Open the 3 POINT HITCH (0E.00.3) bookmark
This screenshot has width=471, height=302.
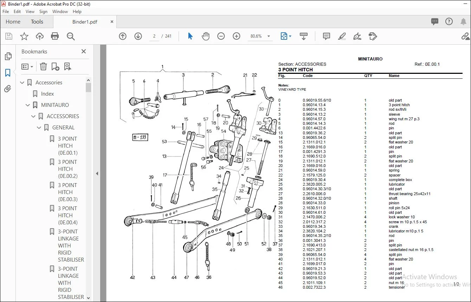pos(68,192)
